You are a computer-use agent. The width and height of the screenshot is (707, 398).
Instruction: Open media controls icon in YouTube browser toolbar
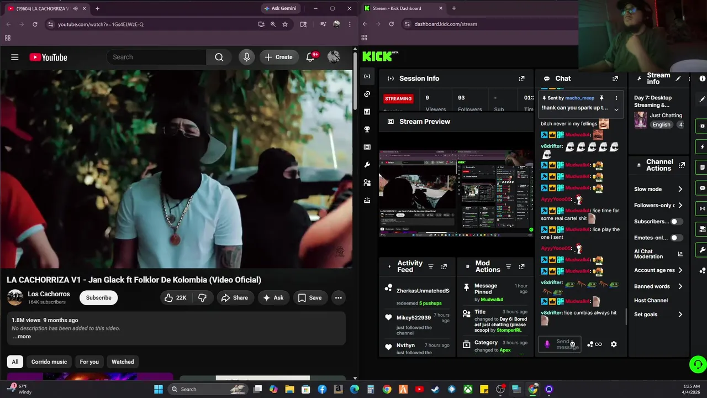pos(323,24)
